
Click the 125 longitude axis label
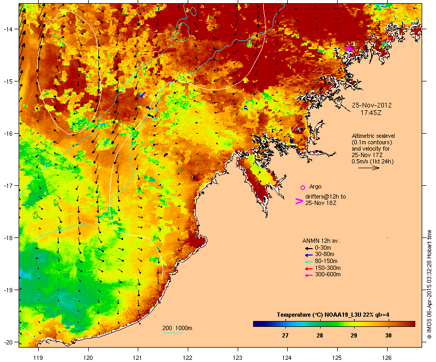pyautogui.click(x=337, y=358)
